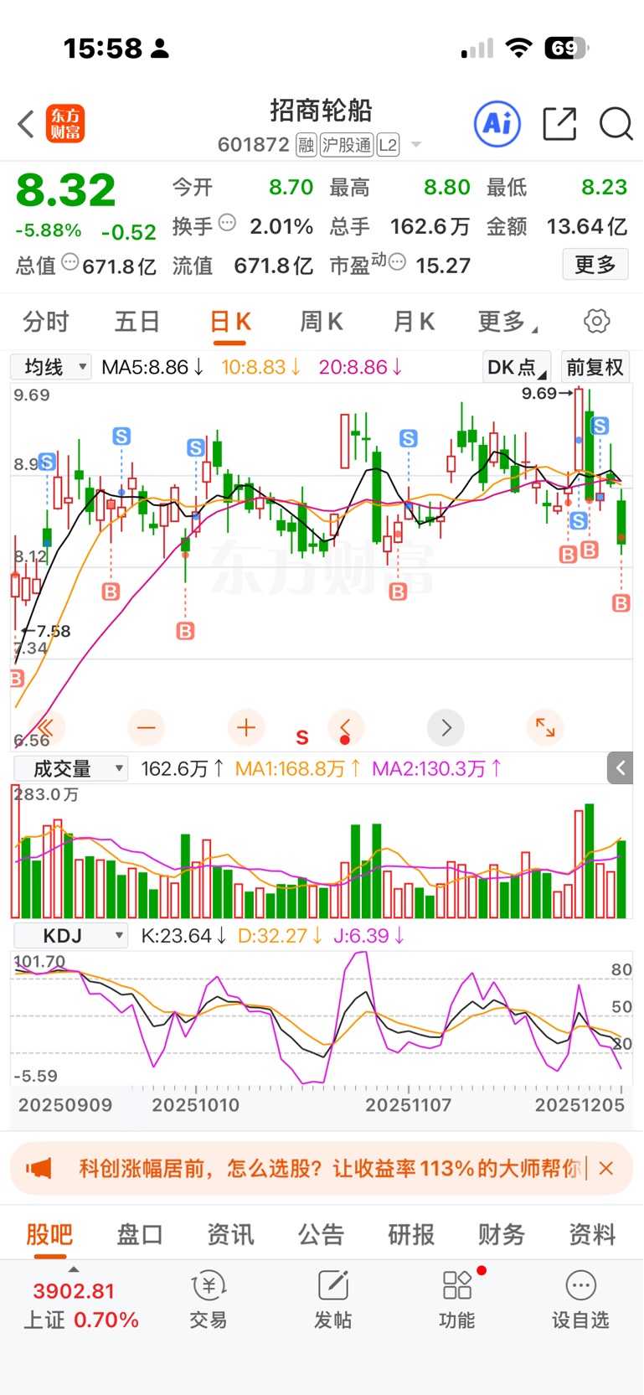Open 股吧 tab
Screen dimensions: 644x1395
point(49,1234)
